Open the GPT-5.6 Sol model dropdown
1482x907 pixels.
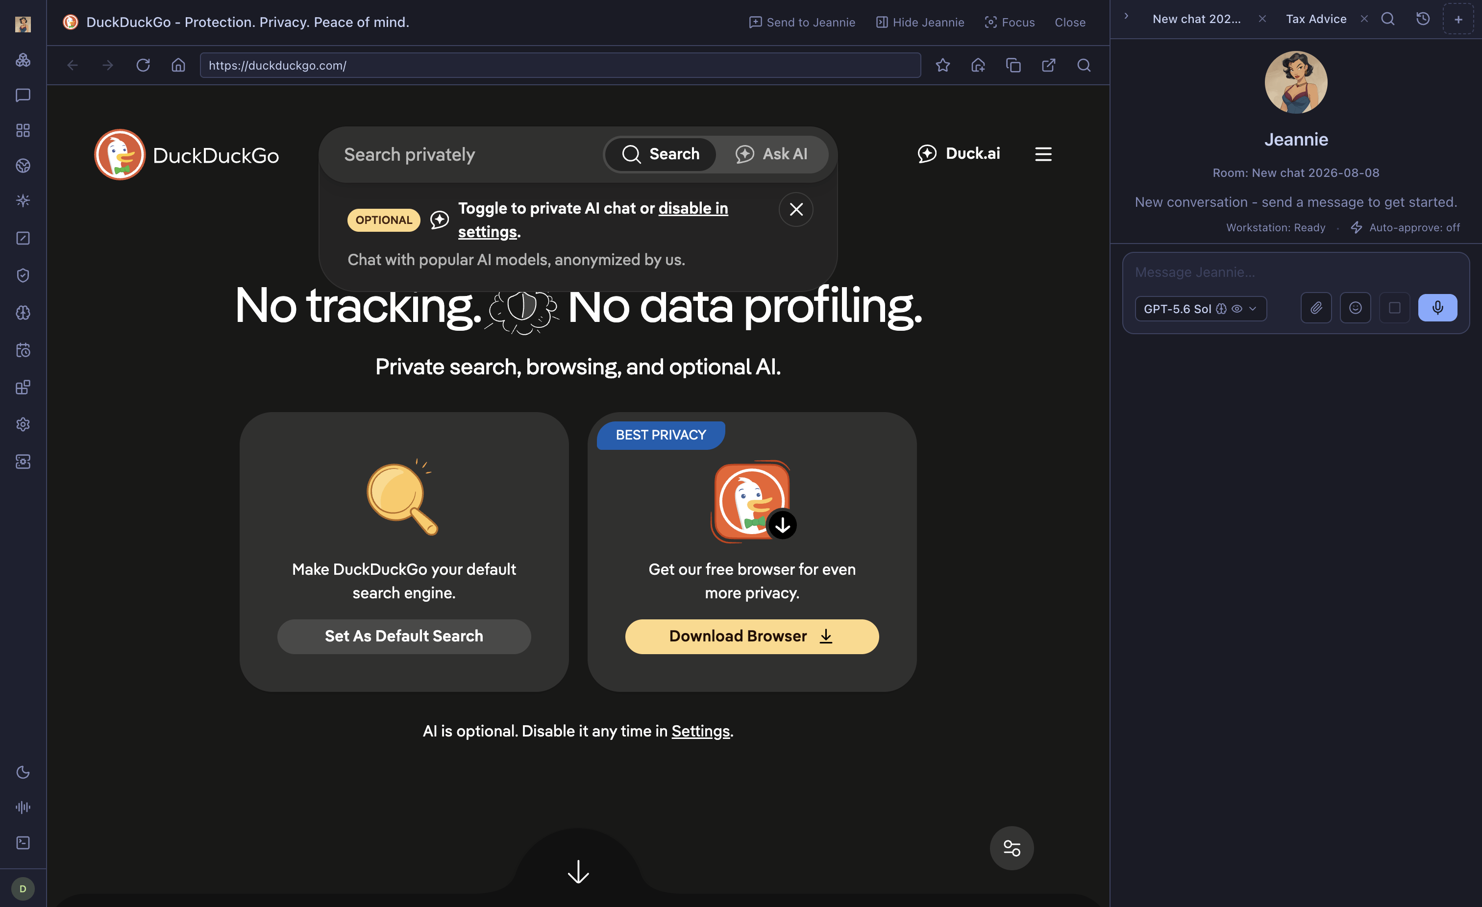click(x=1200, y=309)
